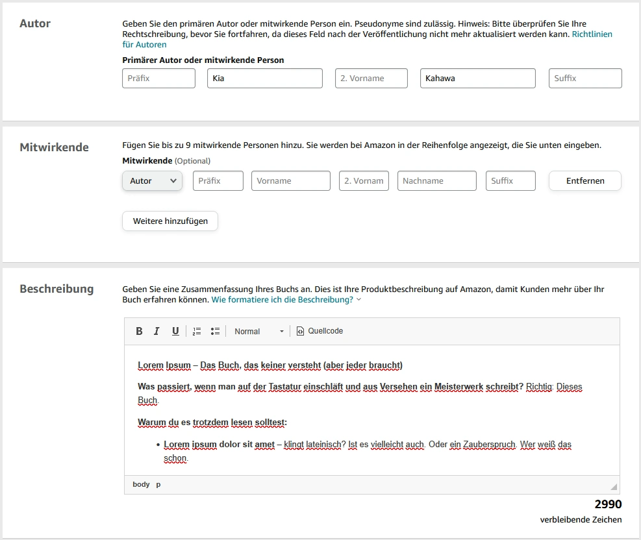
Task: Toggle bold formatting in description editor
Action: click(139, 331)
